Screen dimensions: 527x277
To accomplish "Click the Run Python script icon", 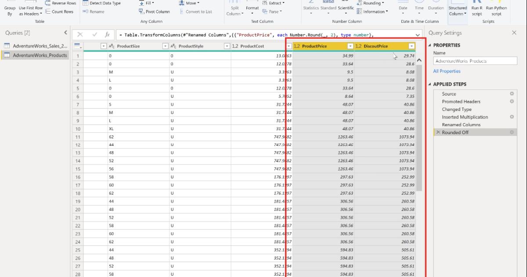I will 496,9.
